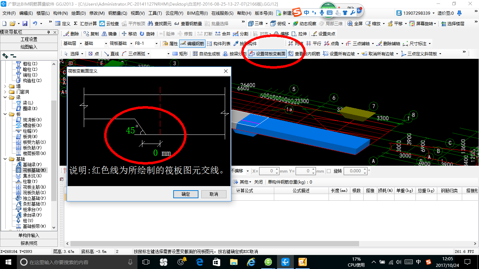Click 自动生成板 auto-generate slab
479x269 pixels.
207,54
